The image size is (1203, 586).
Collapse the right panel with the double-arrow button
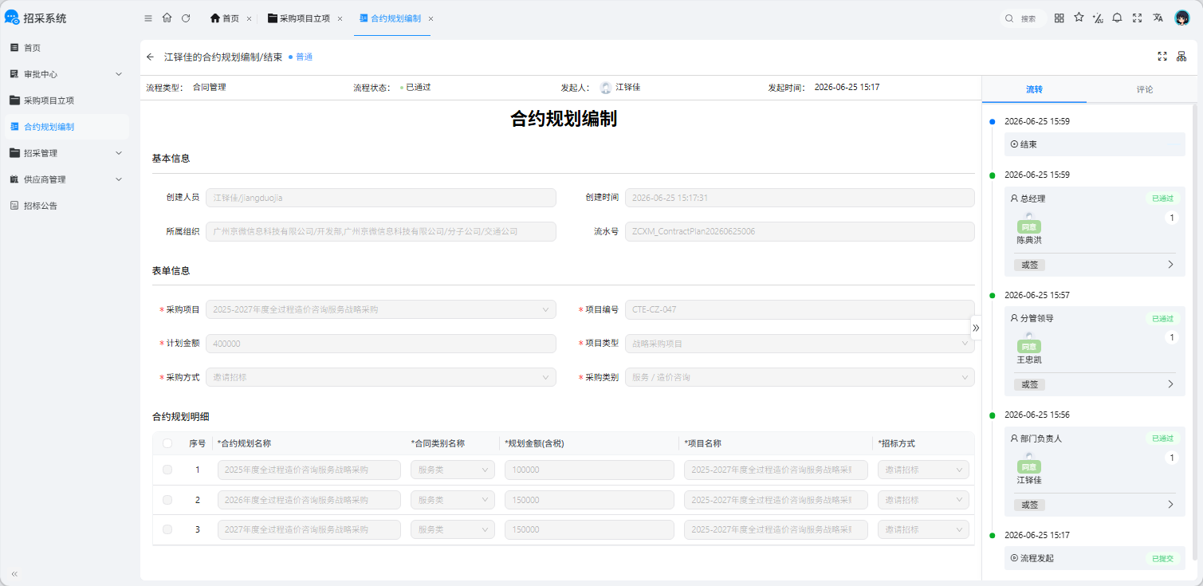[976, 328]
